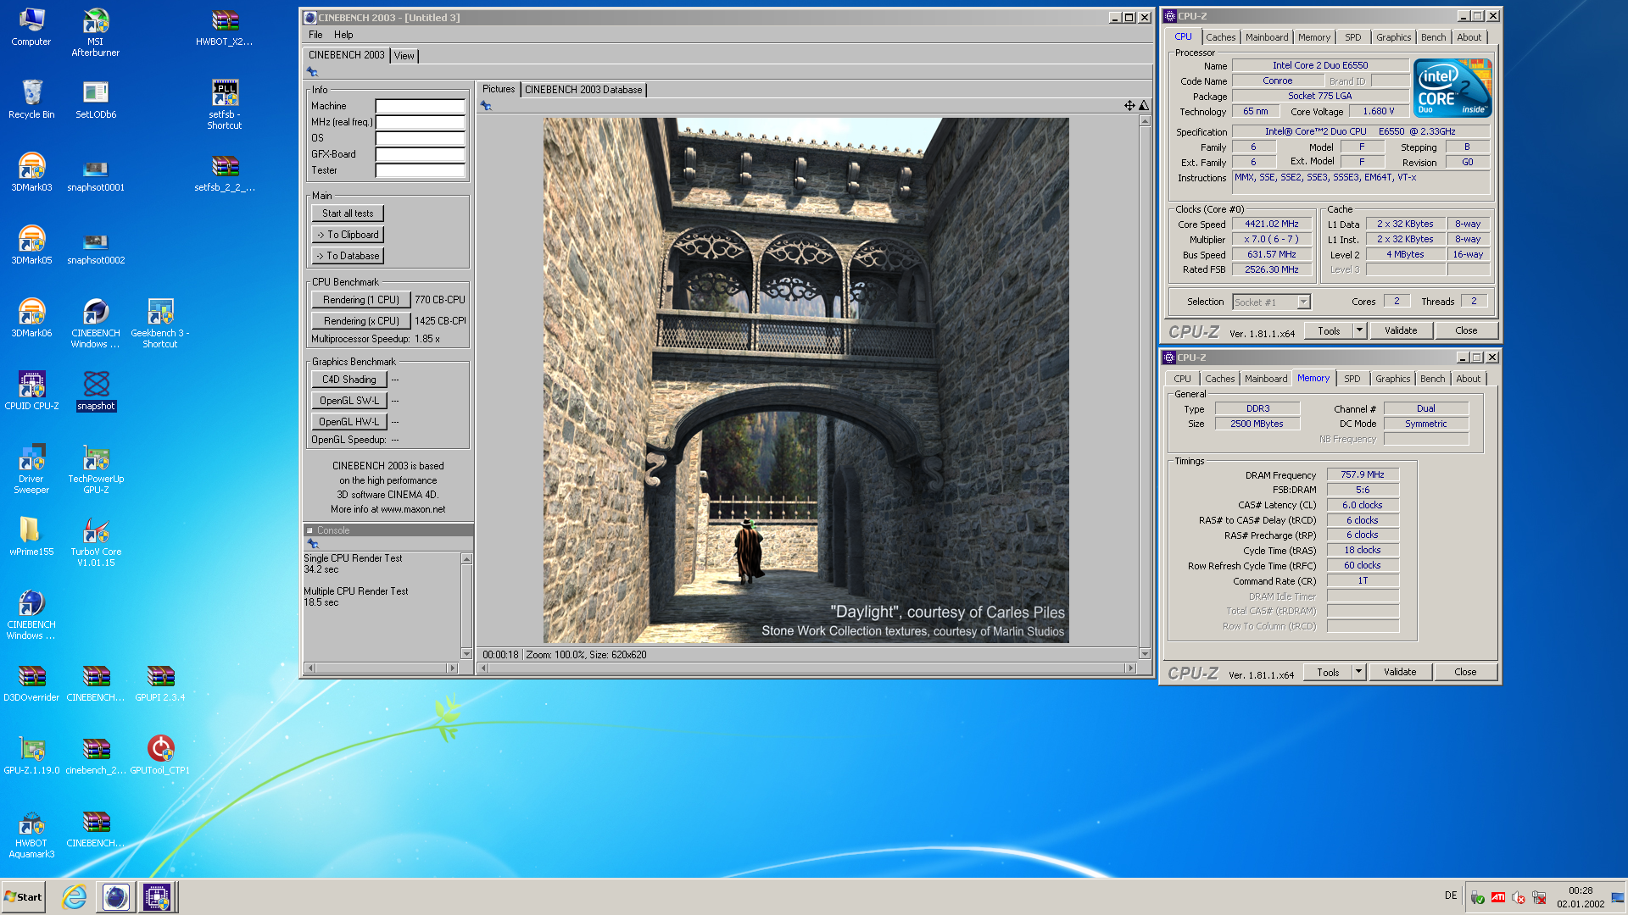Open the Start menu
This screenshot has height=915, width=1628.
[23, 896]
